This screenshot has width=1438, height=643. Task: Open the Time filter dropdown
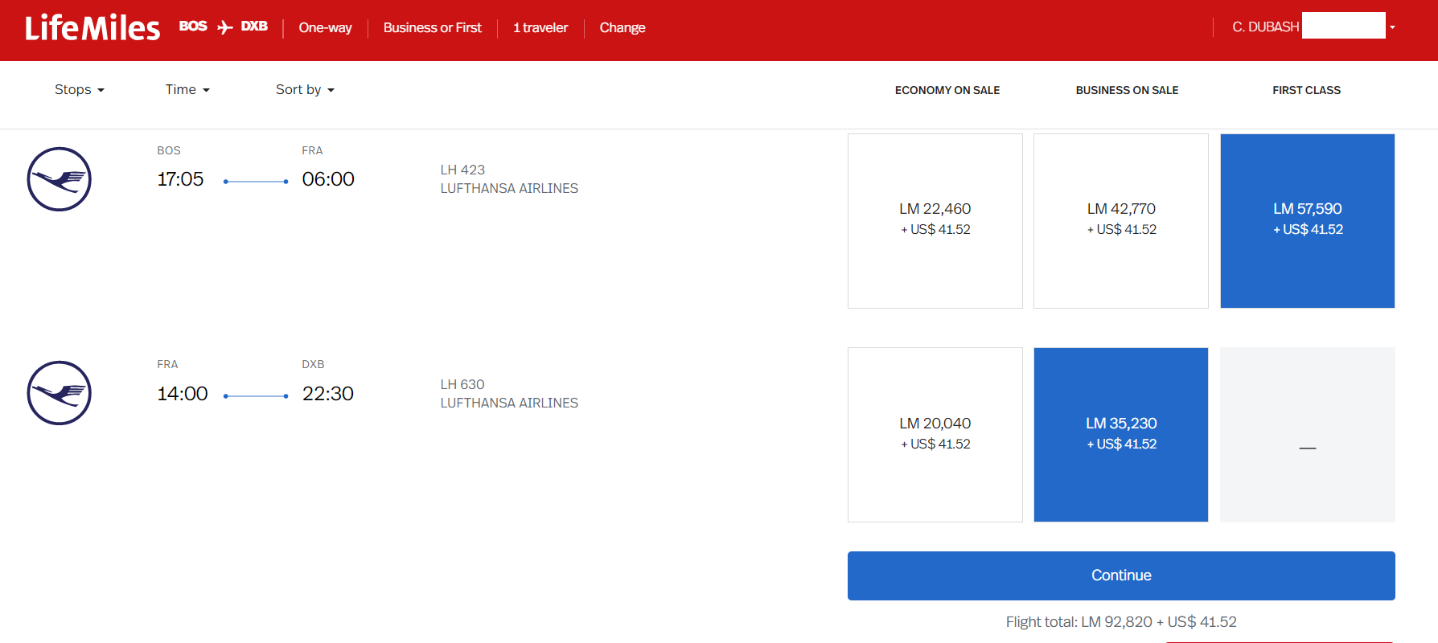187,89
